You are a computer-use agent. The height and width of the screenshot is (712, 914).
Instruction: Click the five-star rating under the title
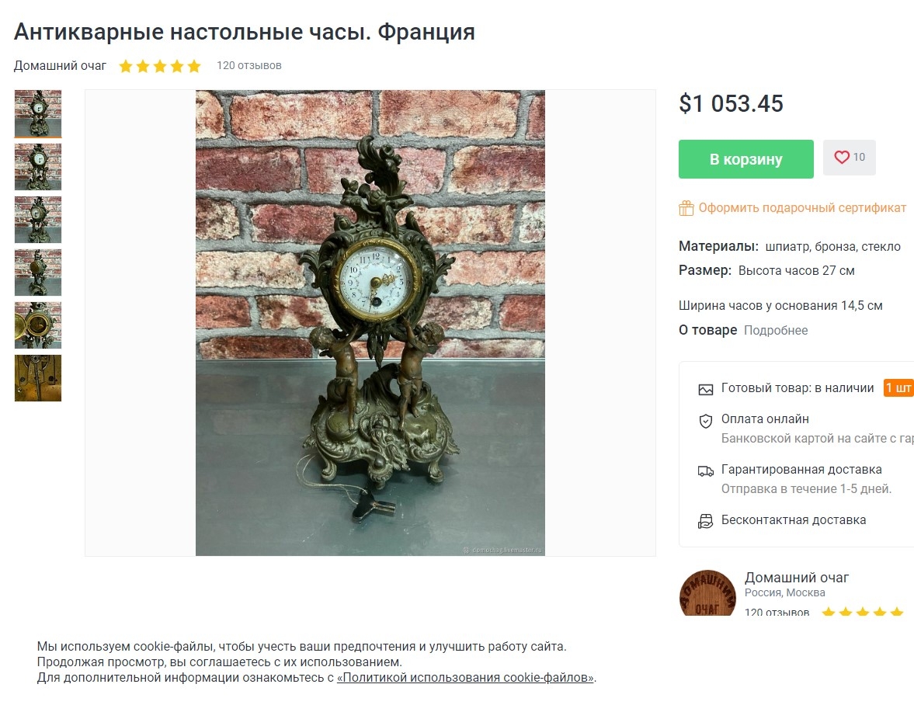pyautogui.click(x=160, y=66)
